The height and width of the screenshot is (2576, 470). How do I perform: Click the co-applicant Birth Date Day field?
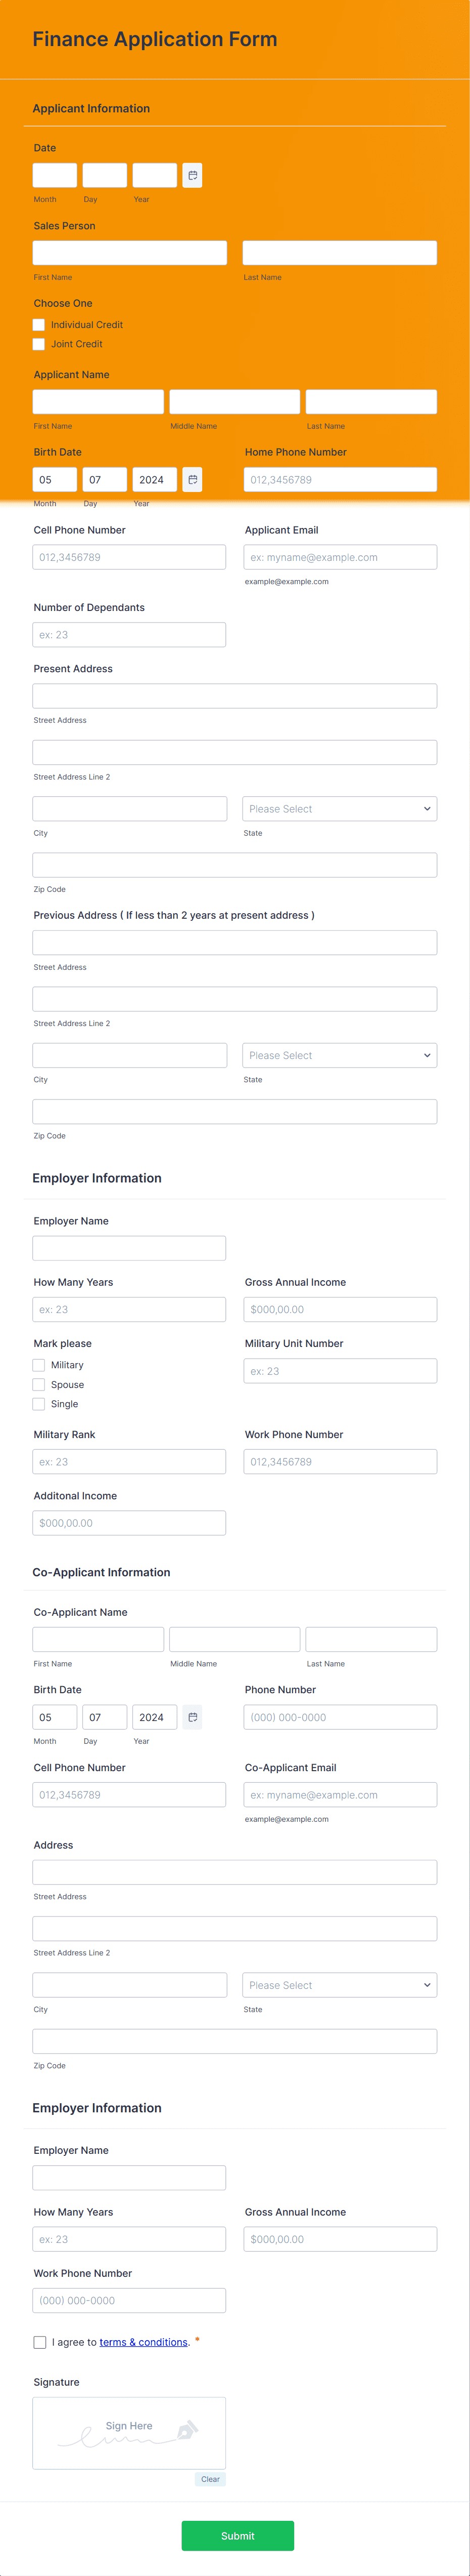[x=105, y=1717]
